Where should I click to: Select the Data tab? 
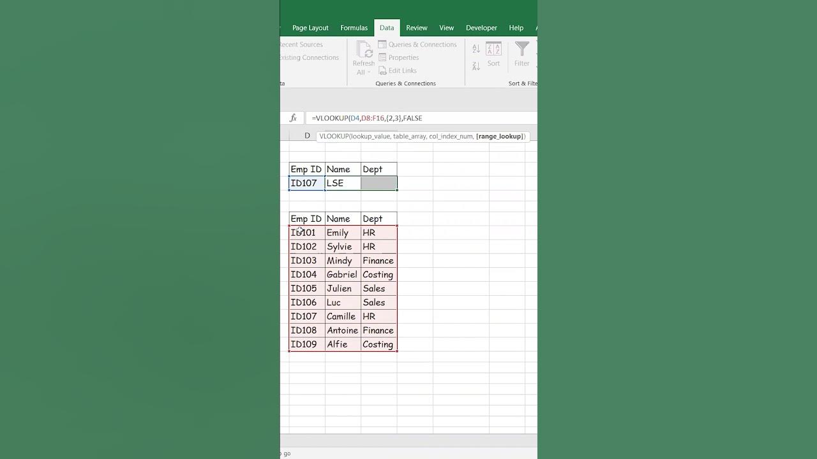[x=387, y=28]
